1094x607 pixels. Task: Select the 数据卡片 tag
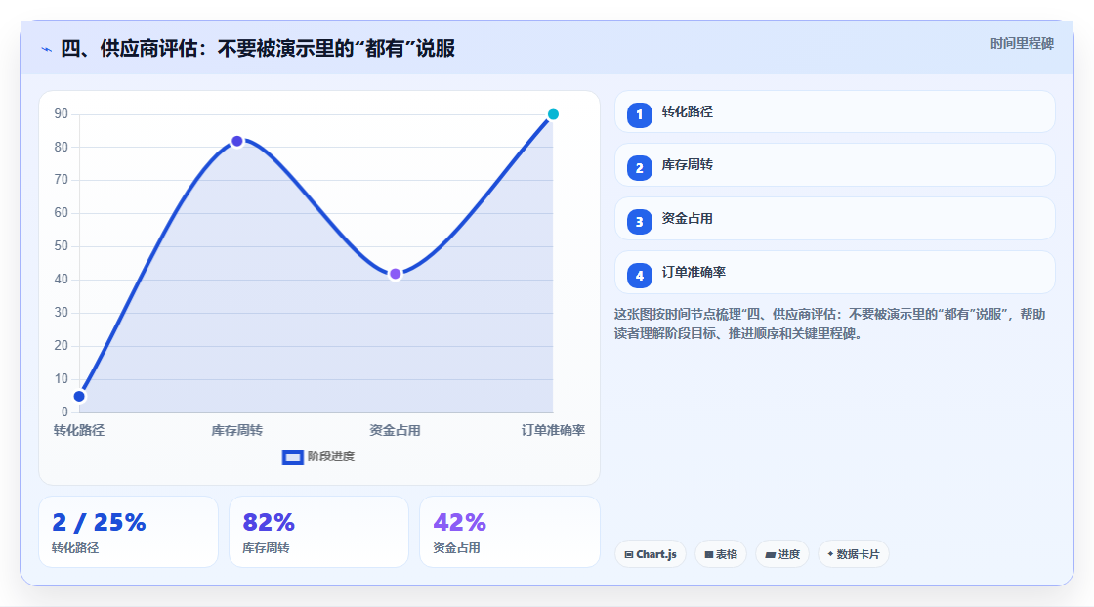[x=854, y=554]
